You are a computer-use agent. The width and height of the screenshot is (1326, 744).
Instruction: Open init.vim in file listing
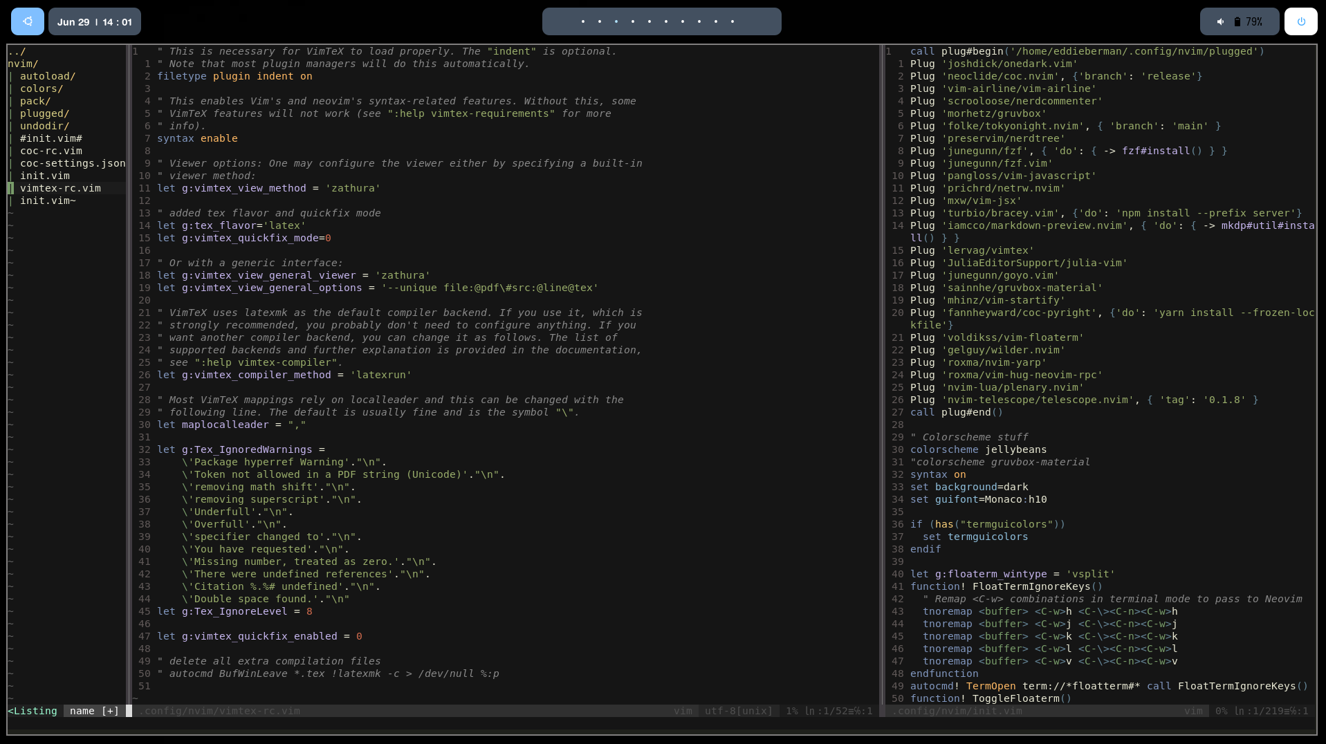click(x=45, y=176)
